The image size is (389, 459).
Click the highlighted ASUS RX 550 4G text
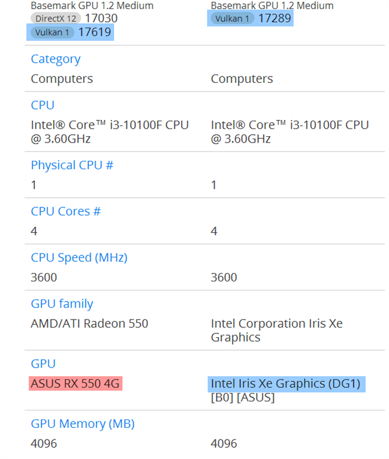(75, 383)
